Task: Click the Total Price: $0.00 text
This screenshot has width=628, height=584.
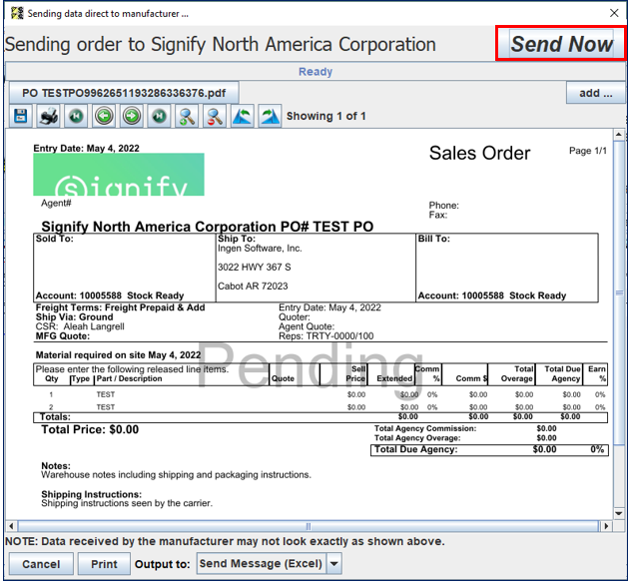Action: (x=90, y=429)
